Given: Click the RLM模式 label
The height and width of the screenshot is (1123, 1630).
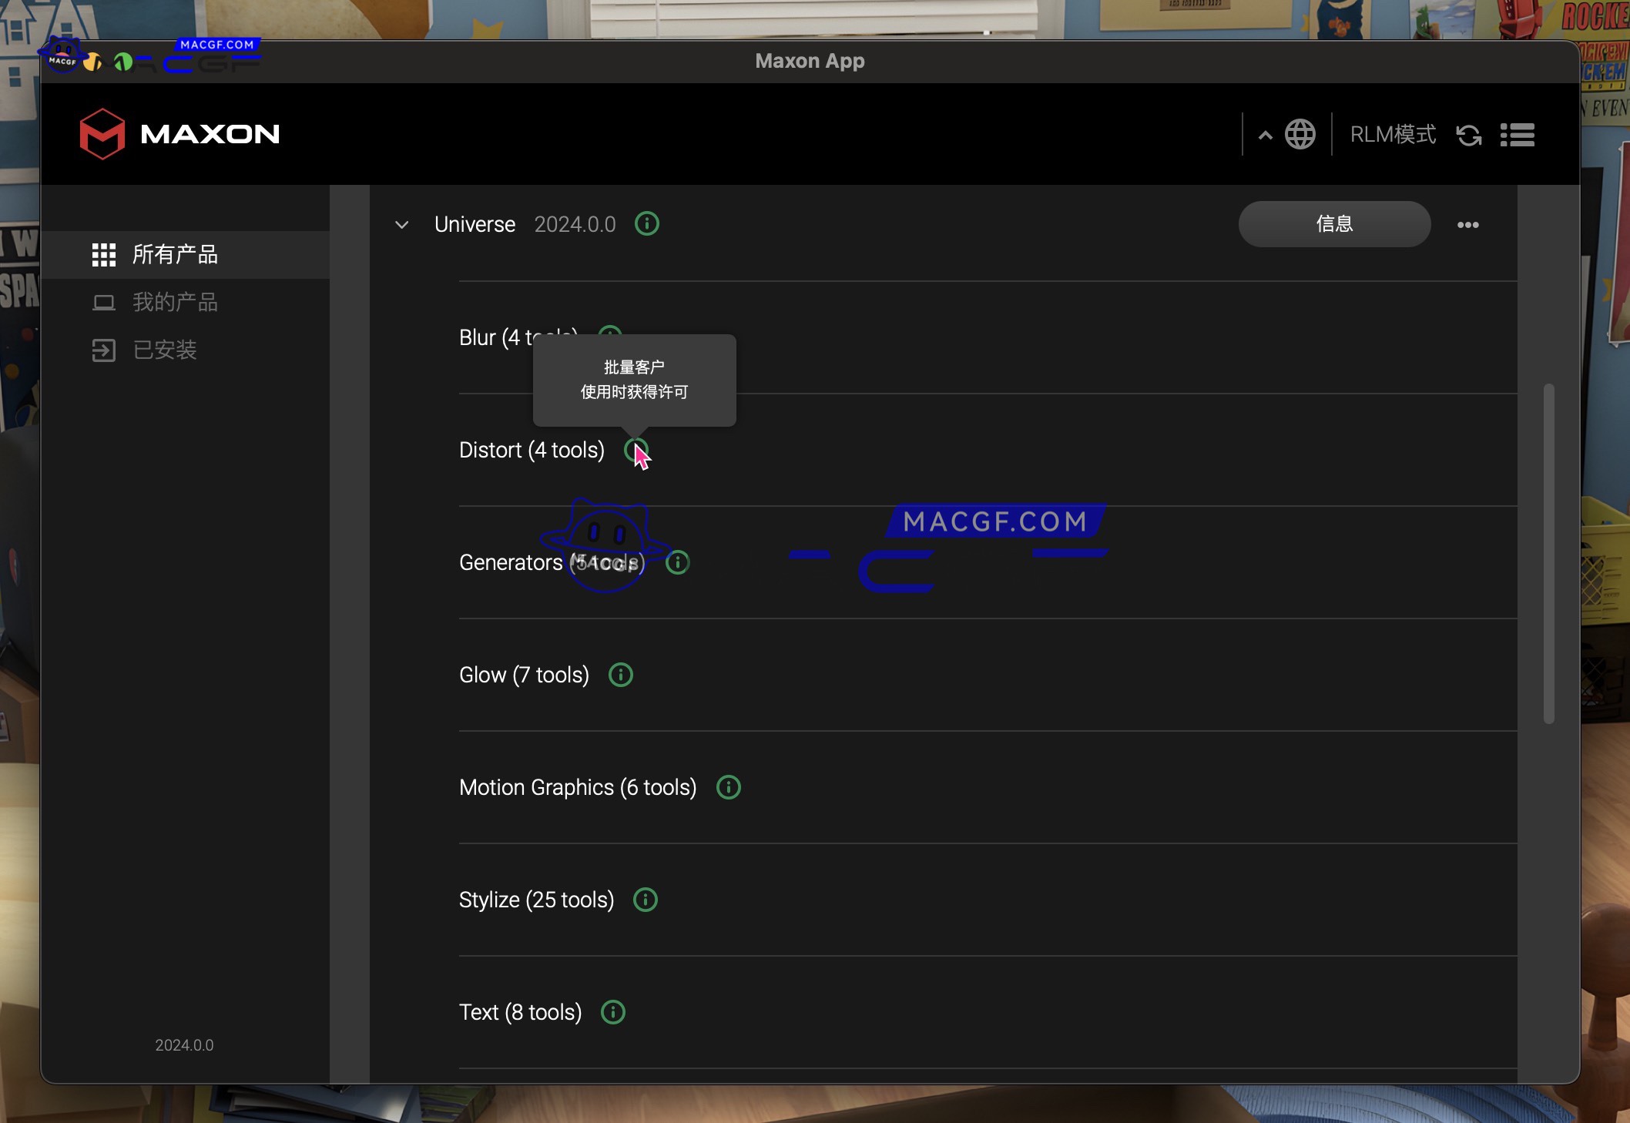Looking at the screenshot, I should pos(1392,135).
